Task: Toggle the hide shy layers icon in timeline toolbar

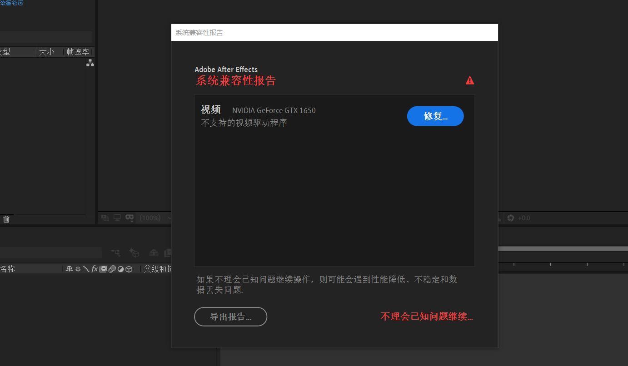Action: [154, 252]
